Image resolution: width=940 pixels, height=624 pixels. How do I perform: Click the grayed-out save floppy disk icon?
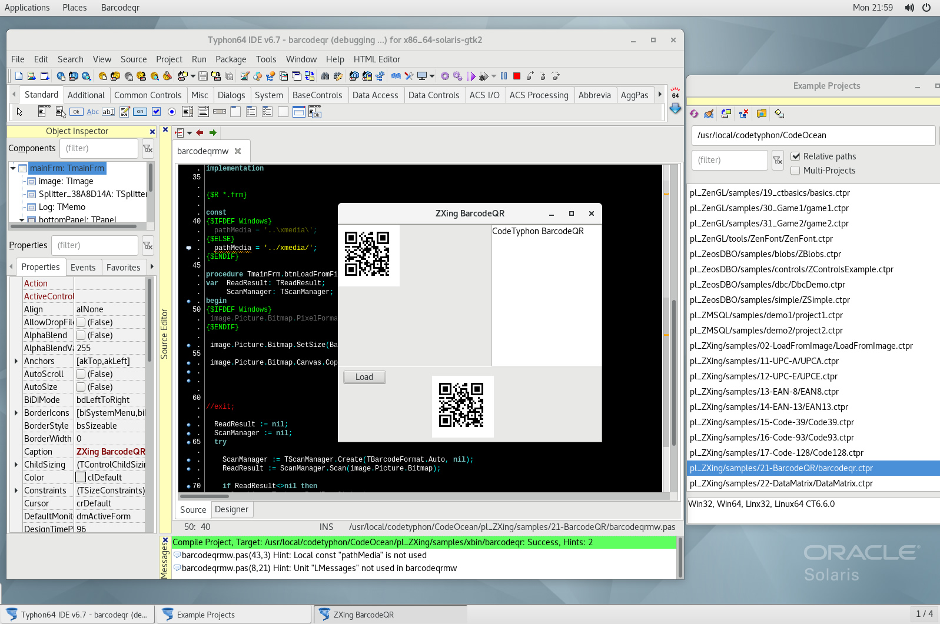click(203, 76)
